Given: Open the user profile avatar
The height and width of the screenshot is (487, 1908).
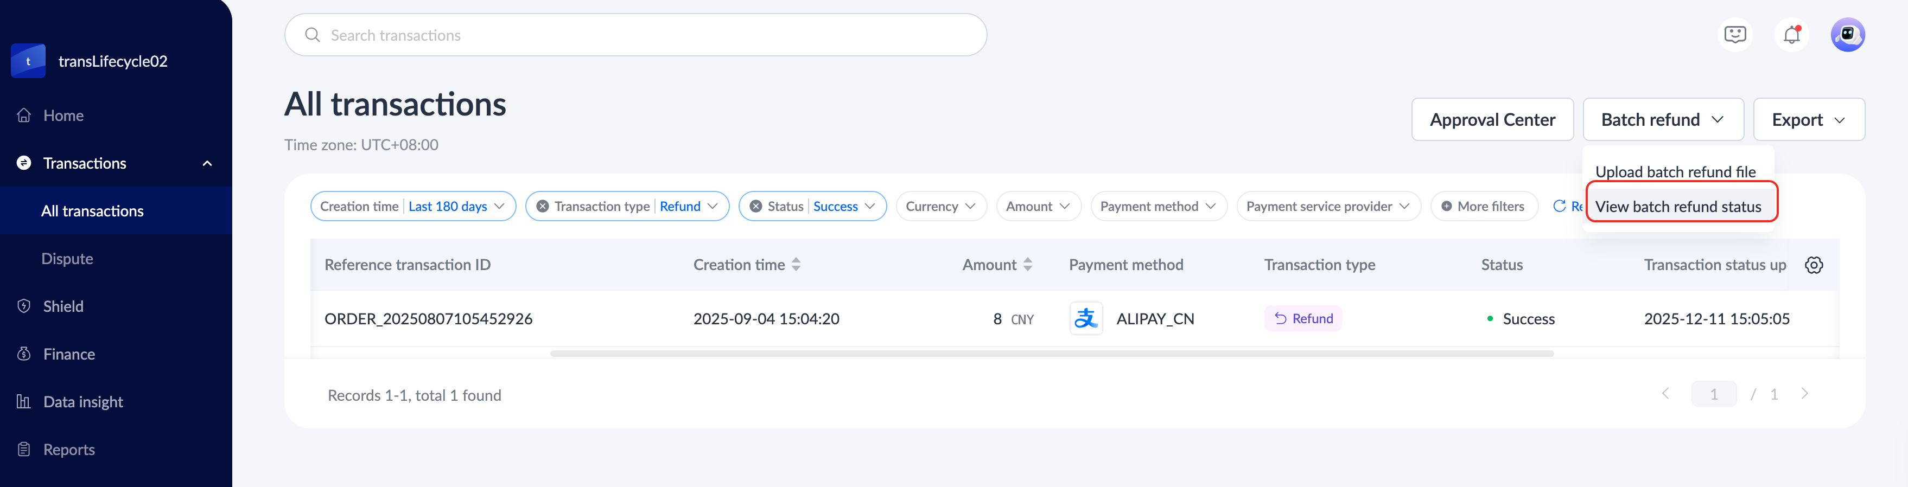Looking at the screenshot, I should point(1847,35).
